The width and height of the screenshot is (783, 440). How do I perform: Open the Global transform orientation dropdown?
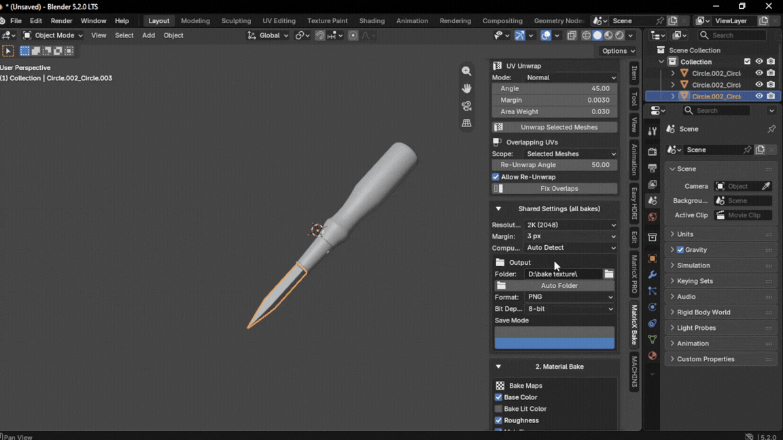[268, 35]
